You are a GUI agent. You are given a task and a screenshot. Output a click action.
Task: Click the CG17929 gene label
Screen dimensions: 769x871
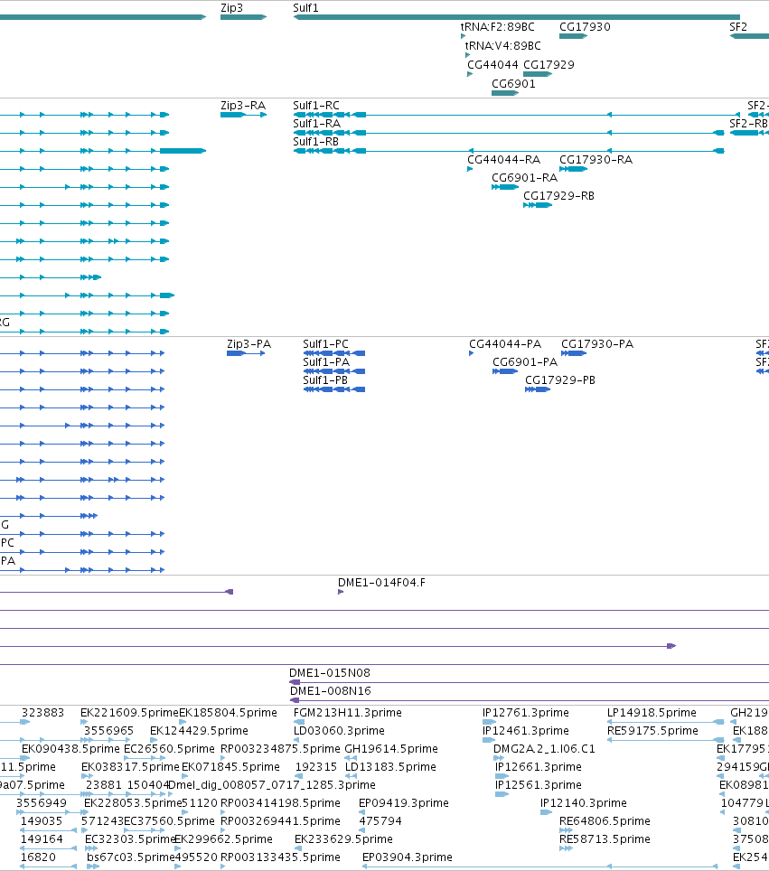click(549, 64)
